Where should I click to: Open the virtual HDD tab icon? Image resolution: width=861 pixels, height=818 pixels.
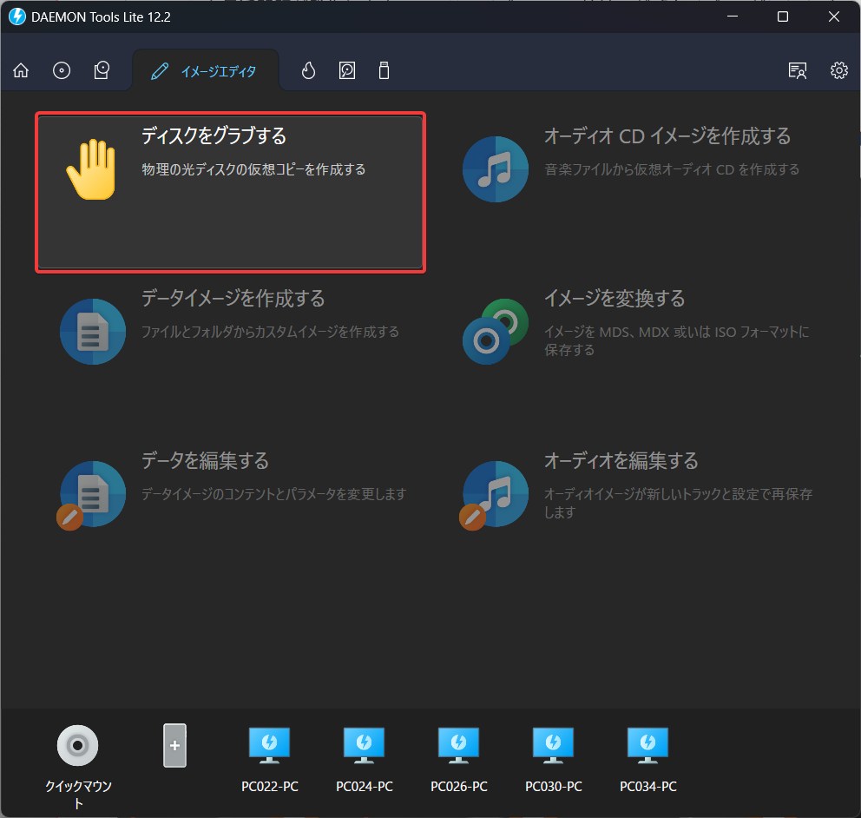point(347,70)
